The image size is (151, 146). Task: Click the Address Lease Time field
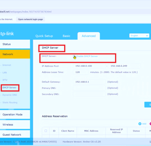pyautogui.click(x=81, y=72)
